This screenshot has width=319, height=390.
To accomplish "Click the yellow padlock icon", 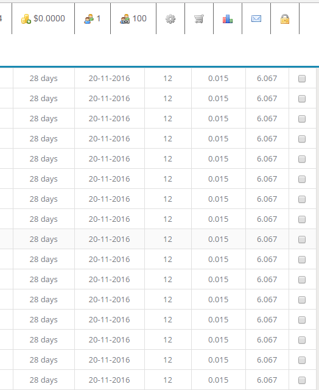I will click(285, 19).
